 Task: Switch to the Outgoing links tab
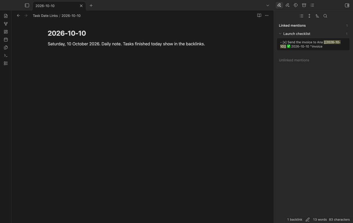[x=288, y=5]
